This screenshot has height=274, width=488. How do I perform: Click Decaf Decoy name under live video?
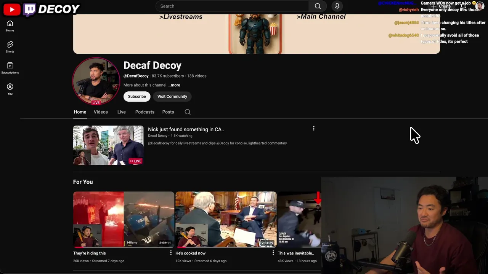[157, 136]
